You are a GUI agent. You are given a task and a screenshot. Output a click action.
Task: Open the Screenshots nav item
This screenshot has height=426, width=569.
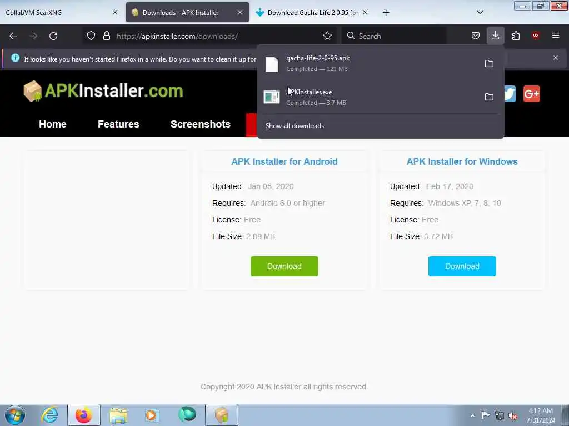tap(200, 124)
